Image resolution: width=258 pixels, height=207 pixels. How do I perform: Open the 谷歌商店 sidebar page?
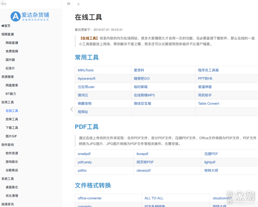coord(12,170)
